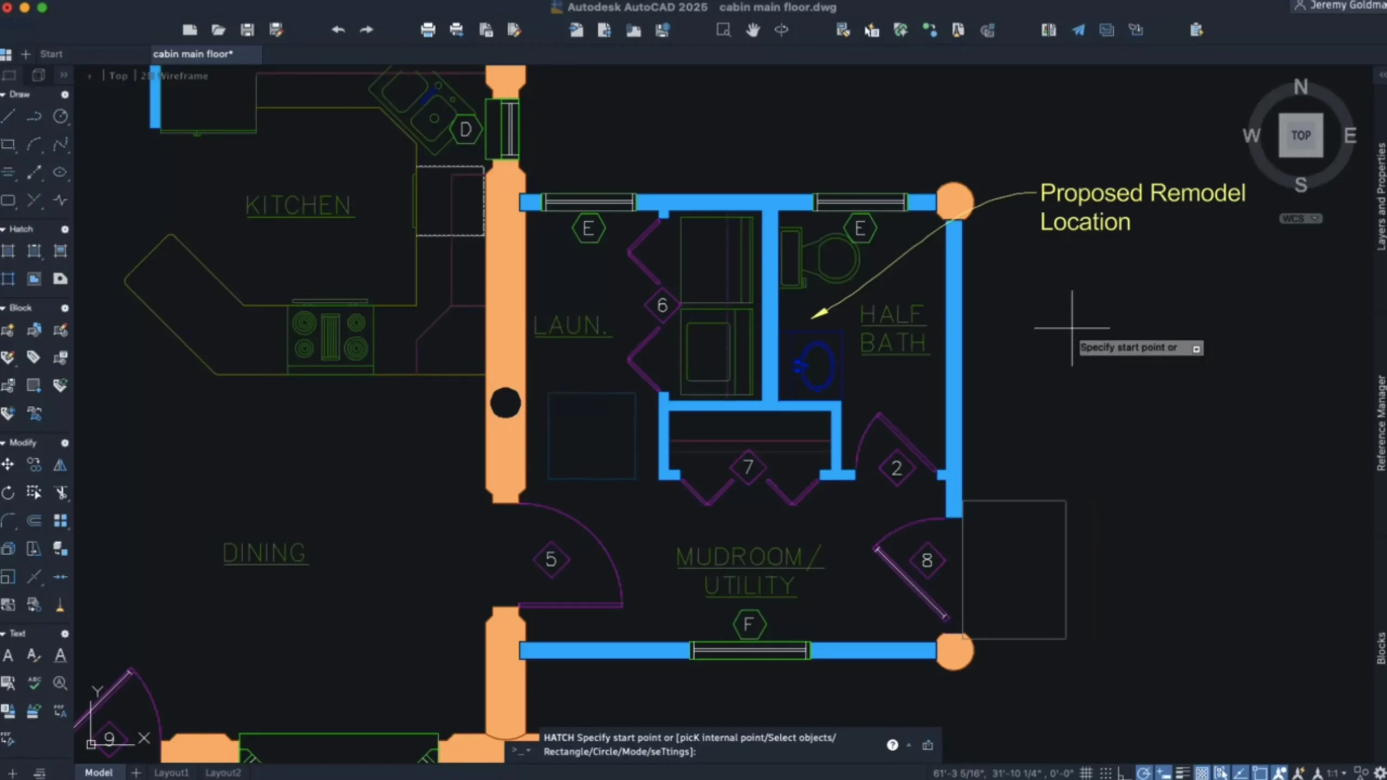Select the Circle tool in the Draw panel
Image resolution: width=1387 pixels, height=780 pixels.
(x=61, y=117)
